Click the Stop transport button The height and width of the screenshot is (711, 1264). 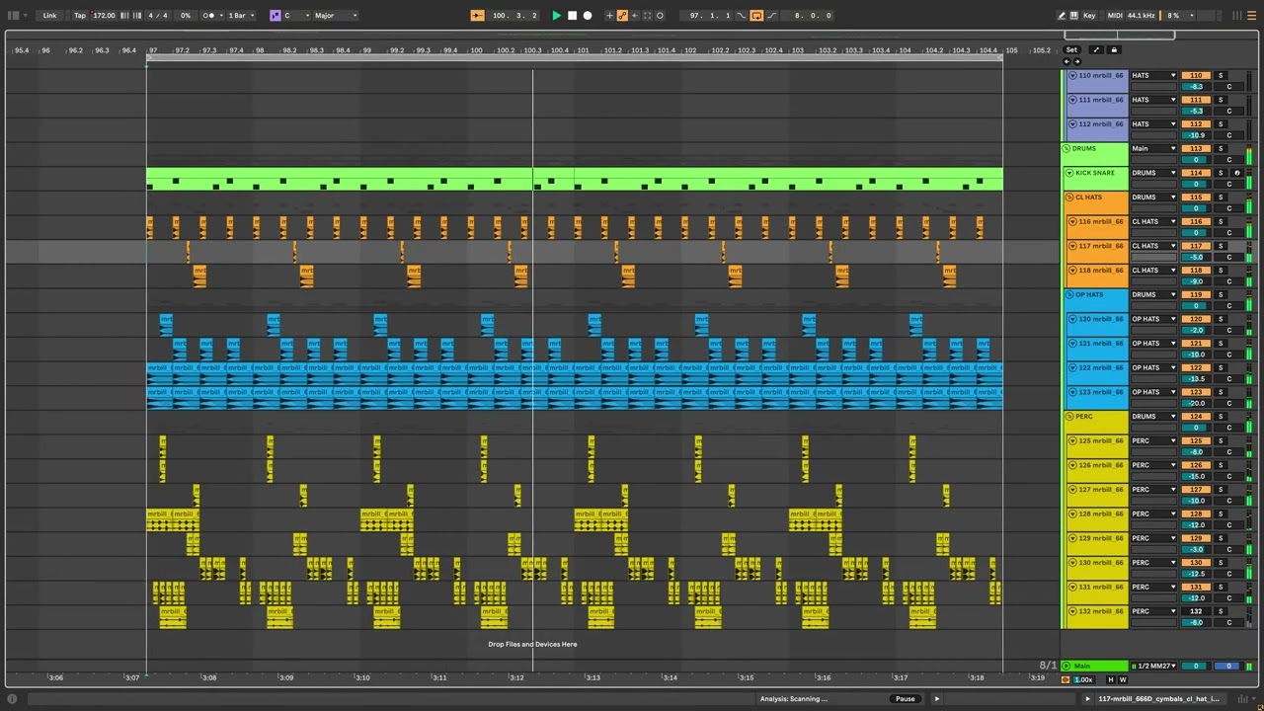pos(572,16)
